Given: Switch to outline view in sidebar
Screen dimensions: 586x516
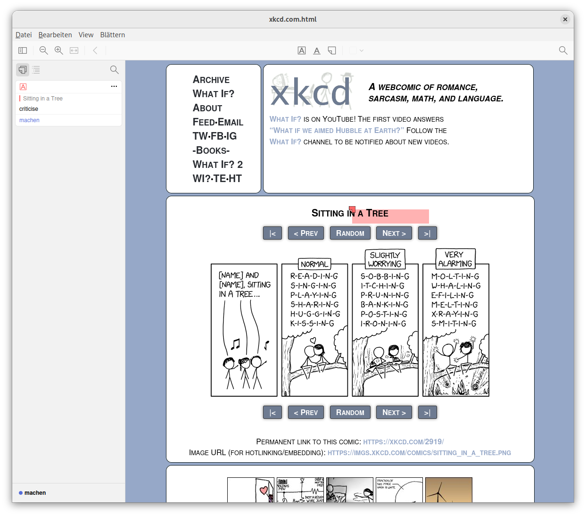Looking at the screenshot, I should [36, 70].
